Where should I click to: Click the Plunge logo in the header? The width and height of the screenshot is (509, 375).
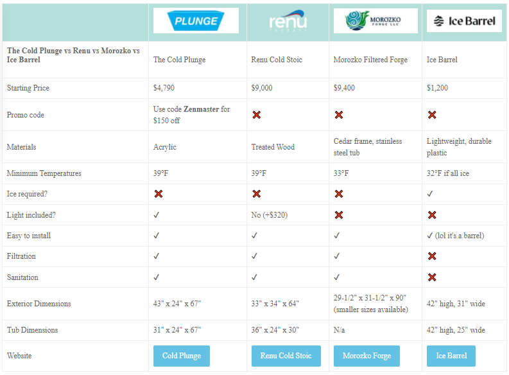click(196, 21)
